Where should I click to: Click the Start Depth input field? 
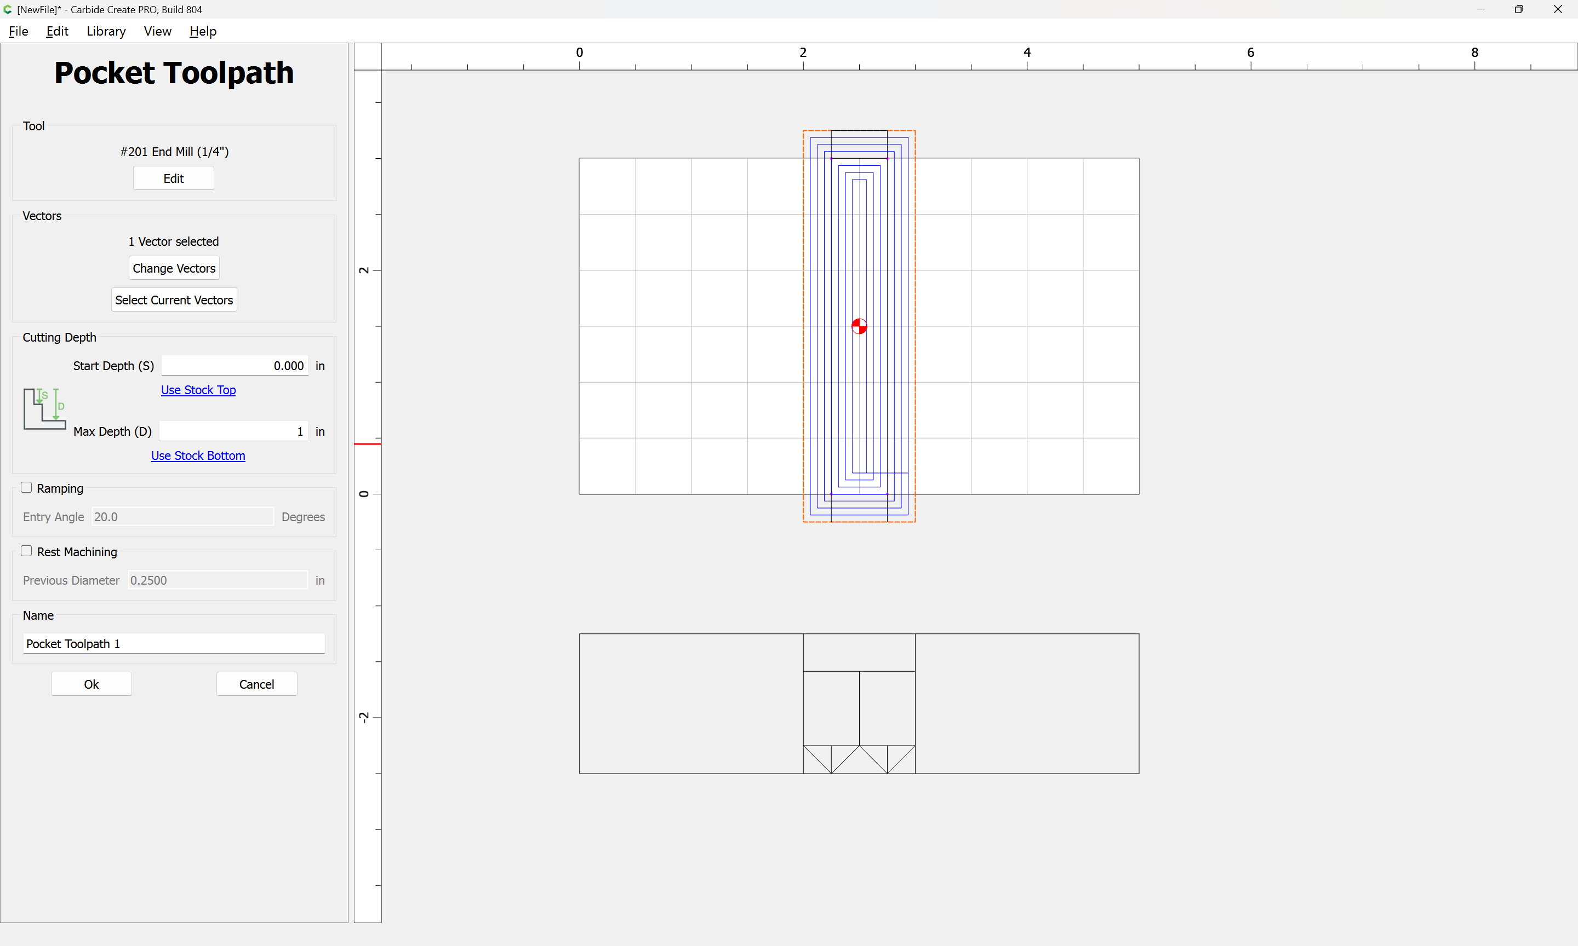(x=235, y=366)
